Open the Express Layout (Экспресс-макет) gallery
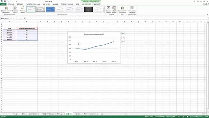This screenshot has height=118, width=209. [x=15, y=10]
